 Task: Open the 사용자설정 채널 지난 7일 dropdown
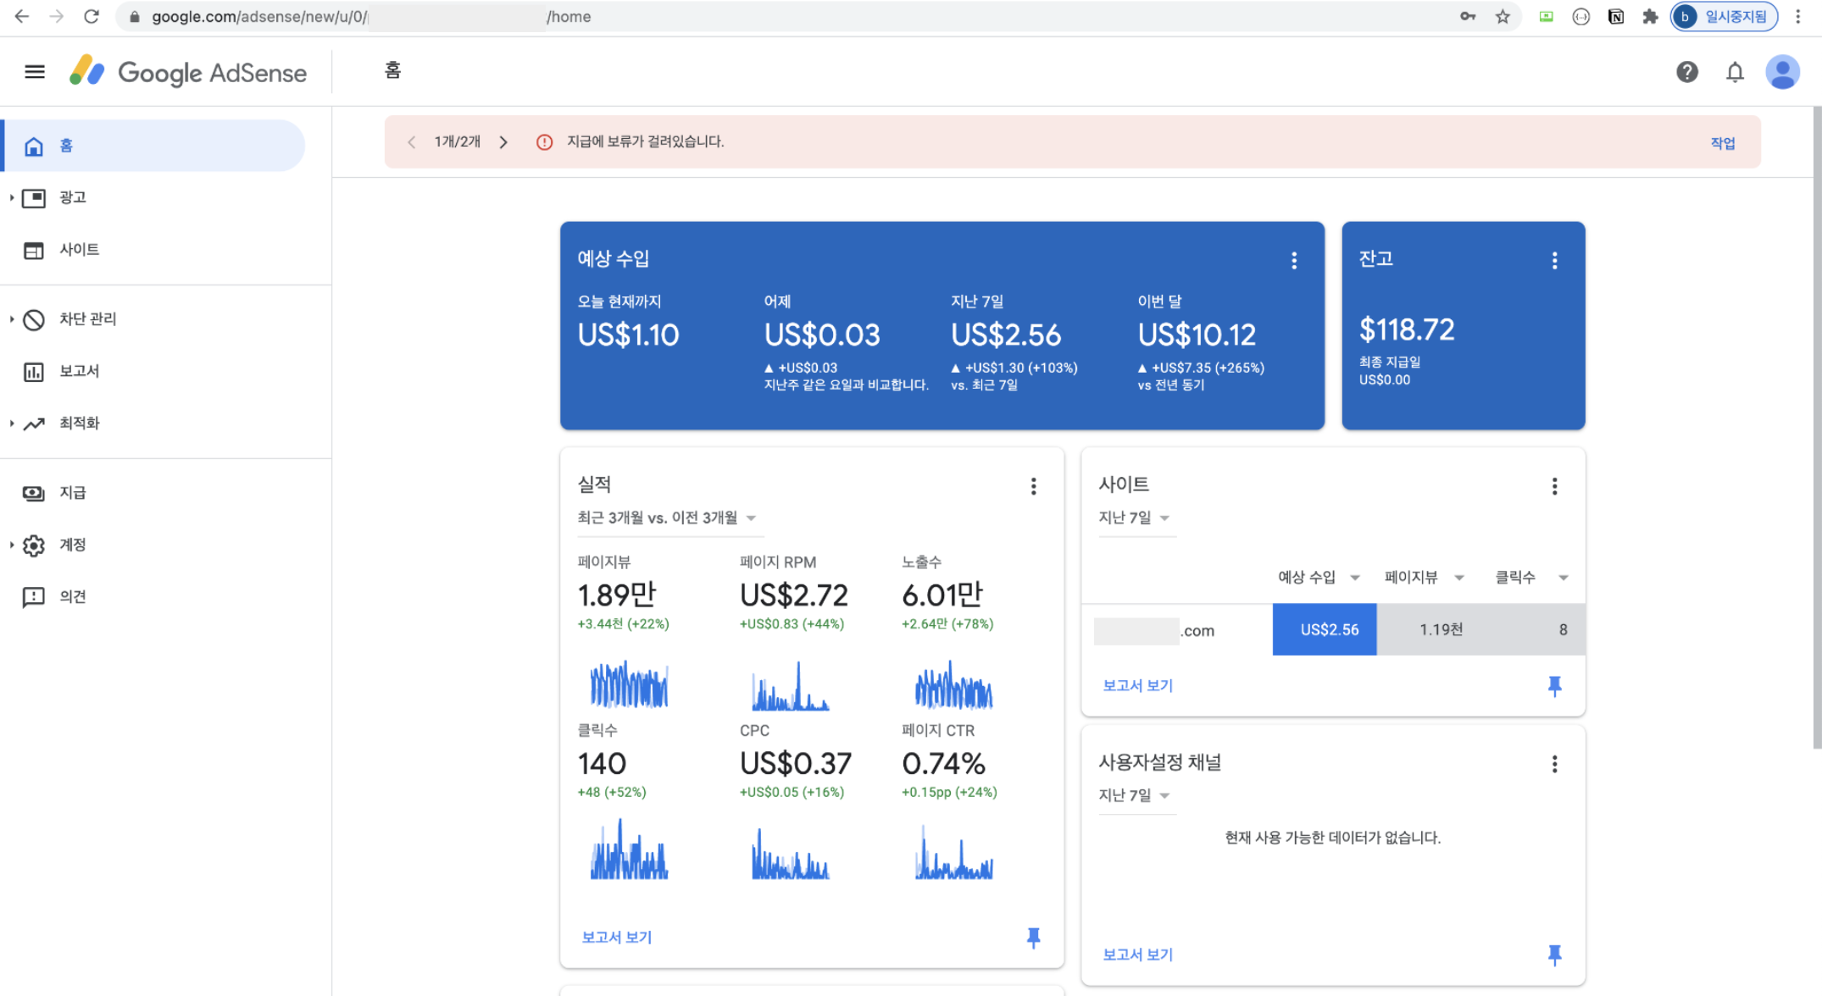pos(1135,795)
